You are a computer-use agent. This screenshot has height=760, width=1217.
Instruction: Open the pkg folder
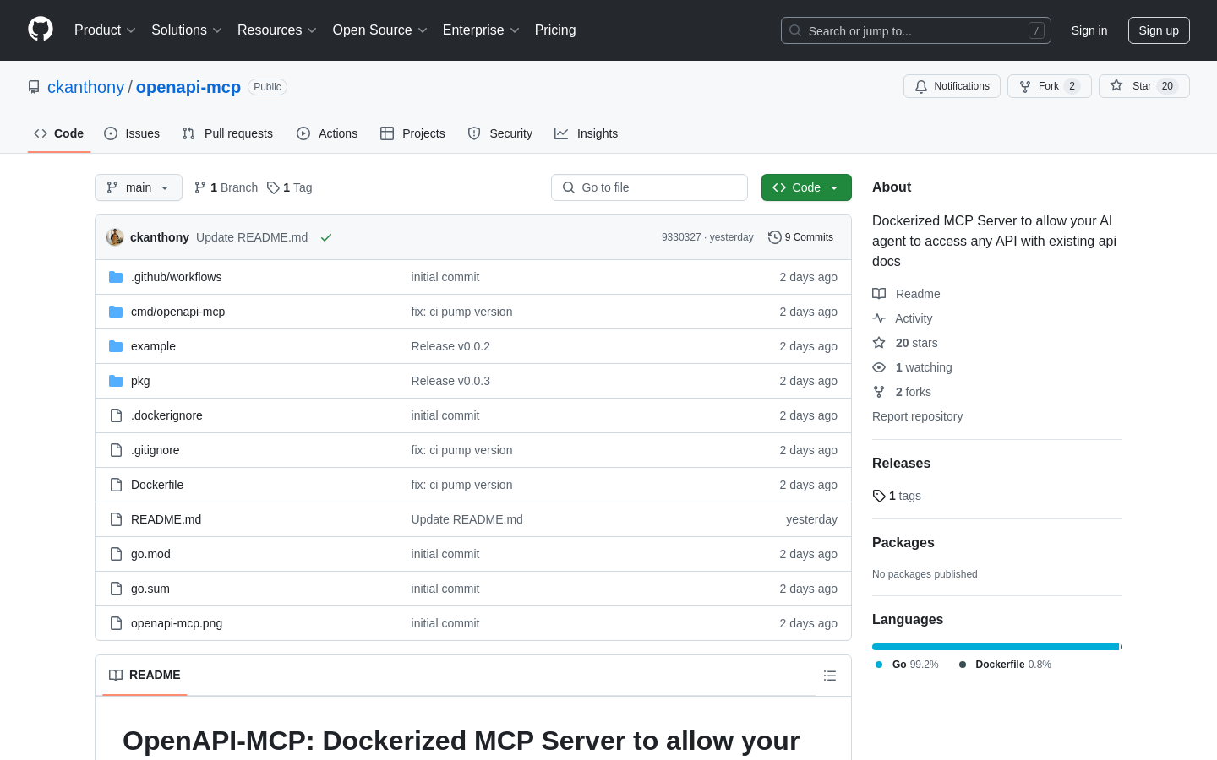140,381
